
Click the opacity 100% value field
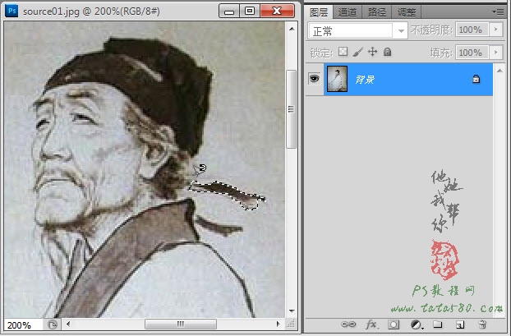coord(472,30)
